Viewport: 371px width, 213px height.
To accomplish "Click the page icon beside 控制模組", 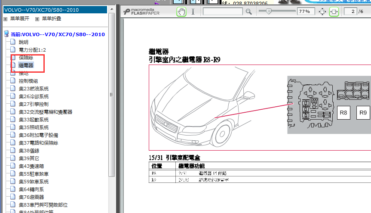I will [x=13, y=81].
